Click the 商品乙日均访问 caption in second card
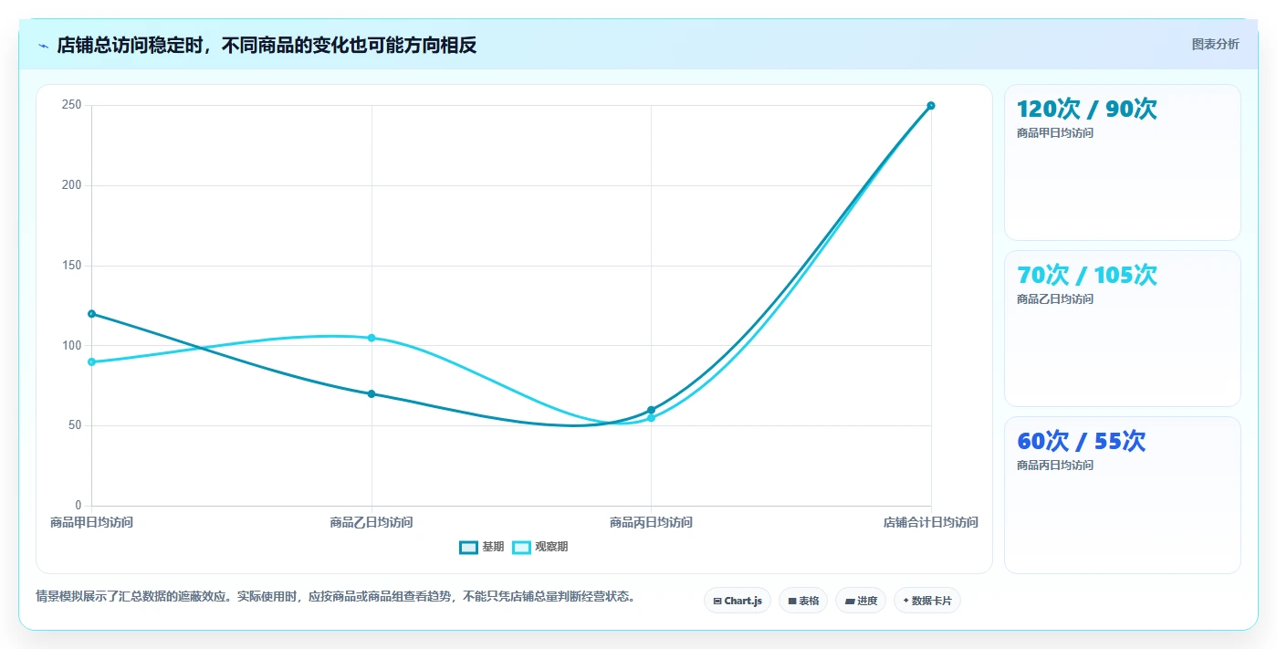Viewport: 1277px width, 649px height. point(1055,298)
